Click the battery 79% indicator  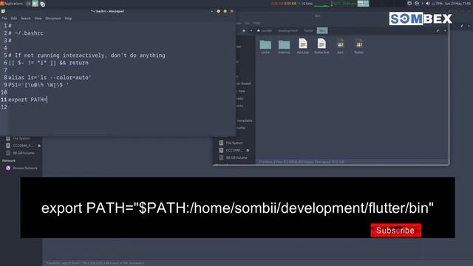click(438, 4)
